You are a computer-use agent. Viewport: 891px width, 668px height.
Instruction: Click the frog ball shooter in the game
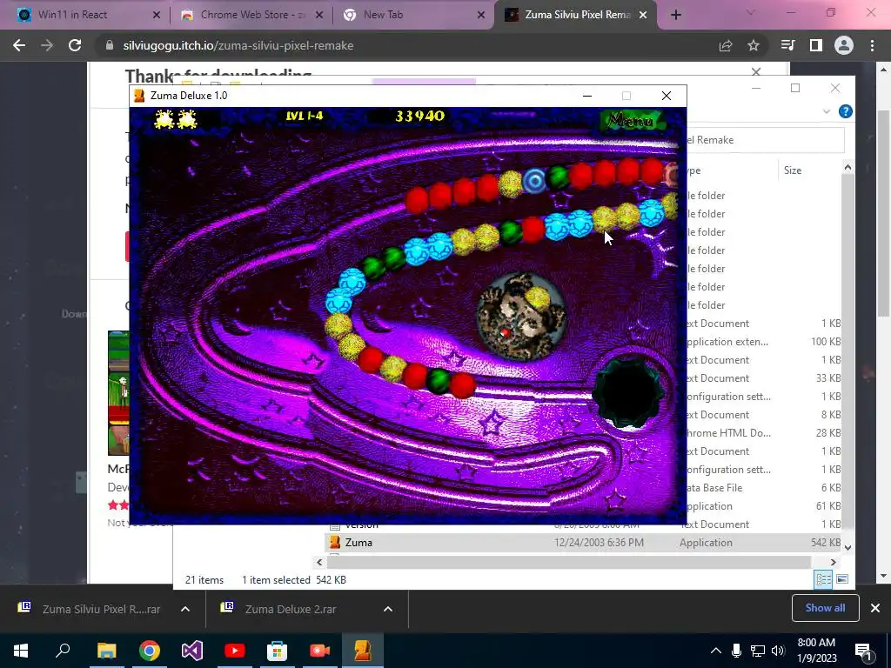[x=520, y=317]
